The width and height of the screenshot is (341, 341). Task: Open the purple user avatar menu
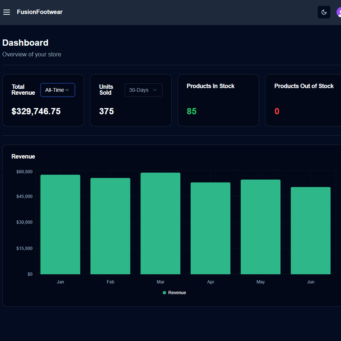339,12
